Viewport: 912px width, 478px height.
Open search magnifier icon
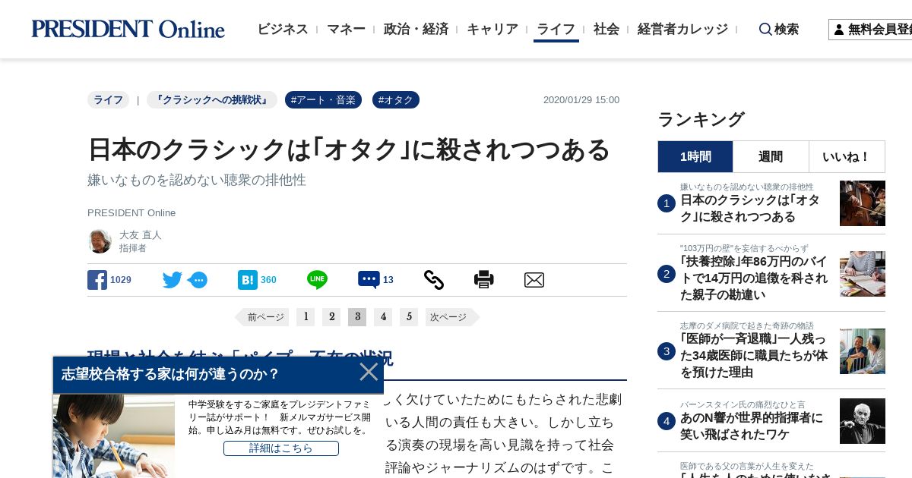tap(765, 29)
